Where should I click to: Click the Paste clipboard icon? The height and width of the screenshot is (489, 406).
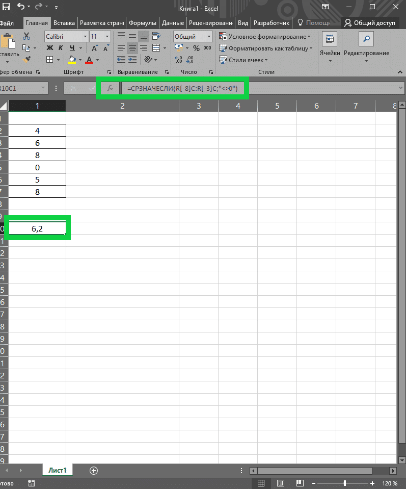pos(8,41)
